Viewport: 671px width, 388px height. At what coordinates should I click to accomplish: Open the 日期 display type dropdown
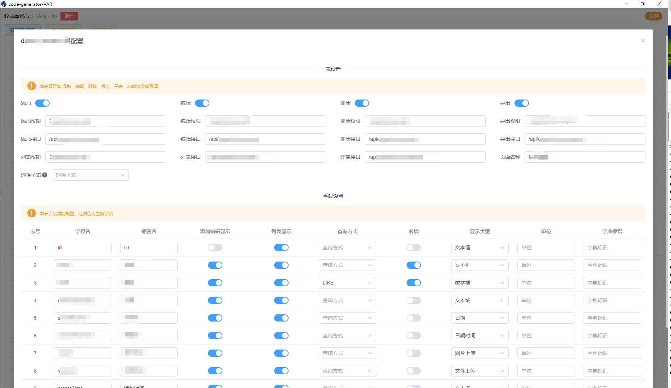pos(480,318)
